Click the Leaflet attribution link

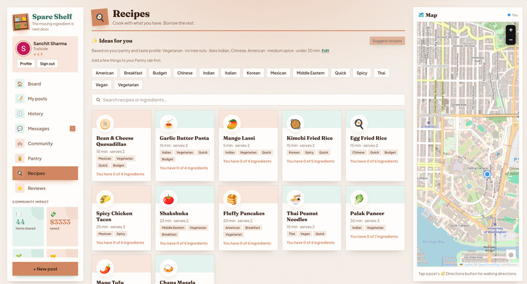(467, 264)
